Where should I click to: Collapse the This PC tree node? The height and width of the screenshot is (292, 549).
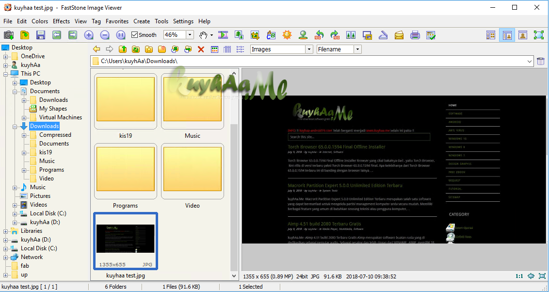tap(6, 74)
